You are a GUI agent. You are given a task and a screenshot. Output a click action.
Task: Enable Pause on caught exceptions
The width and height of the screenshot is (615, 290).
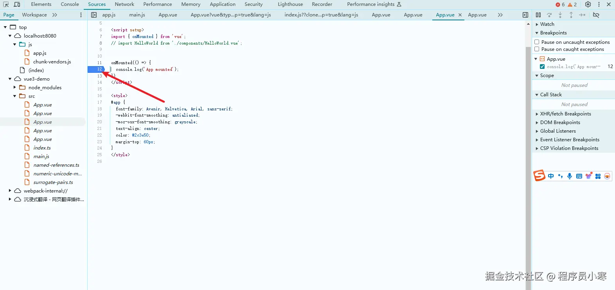click(x=537, y=49)
